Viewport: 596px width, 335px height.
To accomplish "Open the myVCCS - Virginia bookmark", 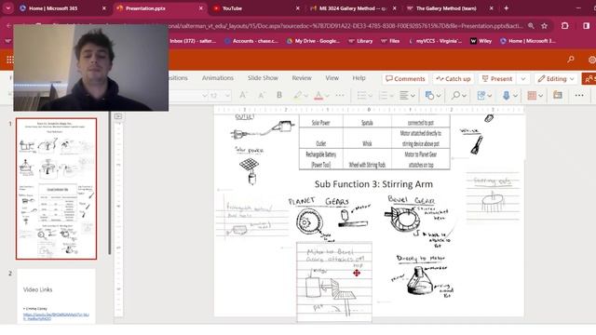I will click(436, 41).
